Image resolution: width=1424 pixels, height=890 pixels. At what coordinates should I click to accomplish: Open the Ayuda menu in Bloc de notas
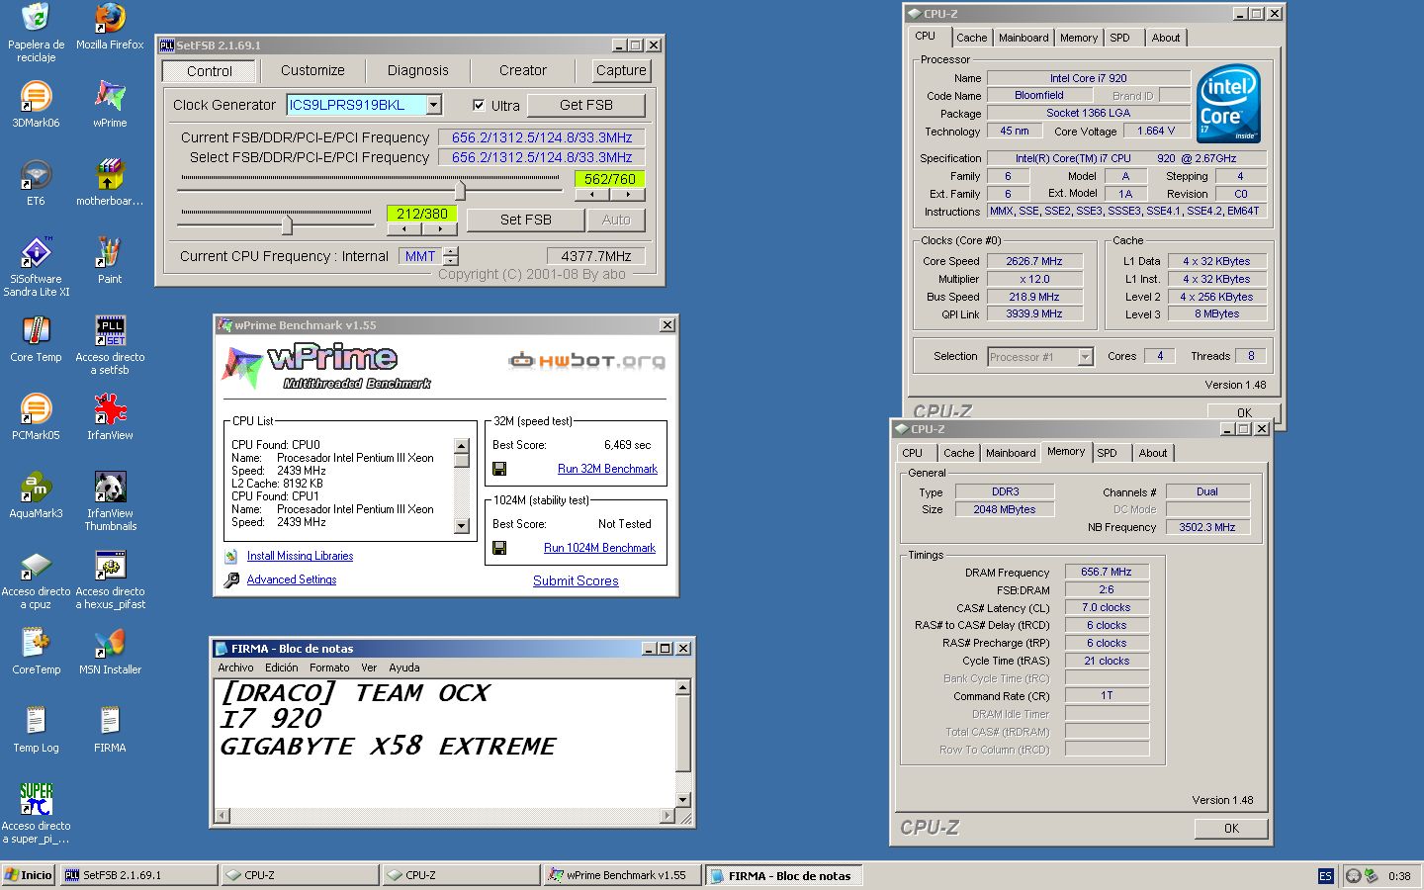pos(403,667)
